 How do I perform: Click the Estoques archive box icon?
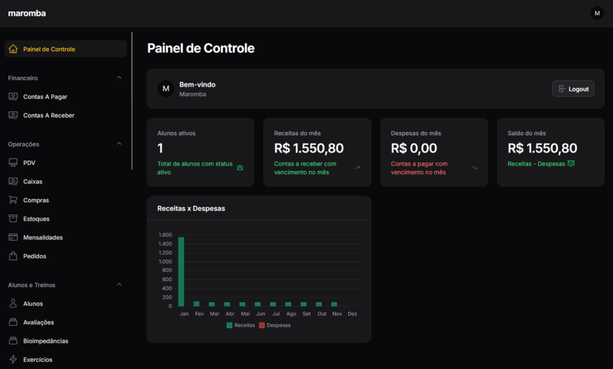click(x=13, y=219)
